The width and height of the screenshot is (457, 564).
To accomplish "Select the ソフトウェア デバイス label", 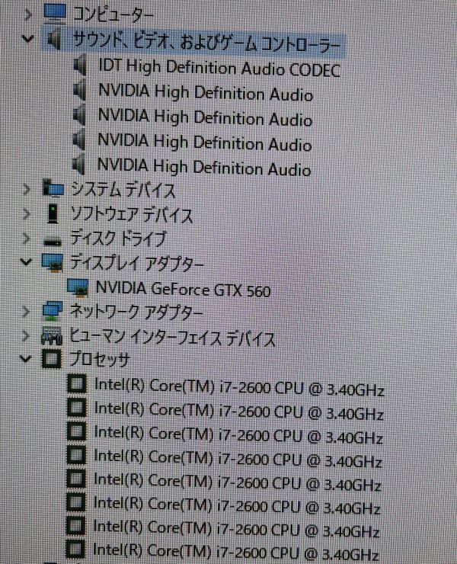I will click(x=131, y=214).
